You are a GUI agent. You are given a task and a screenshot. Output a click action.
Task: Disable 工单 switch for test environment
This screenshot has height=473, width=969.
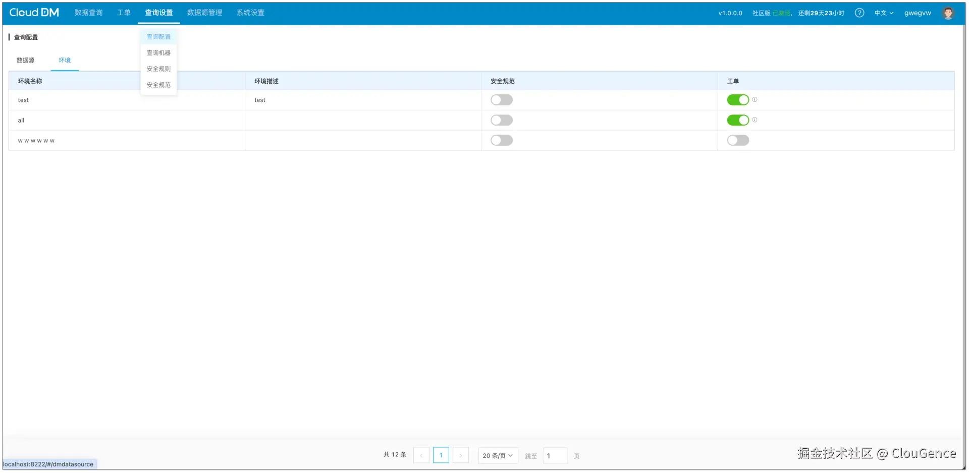pos(738,100)
